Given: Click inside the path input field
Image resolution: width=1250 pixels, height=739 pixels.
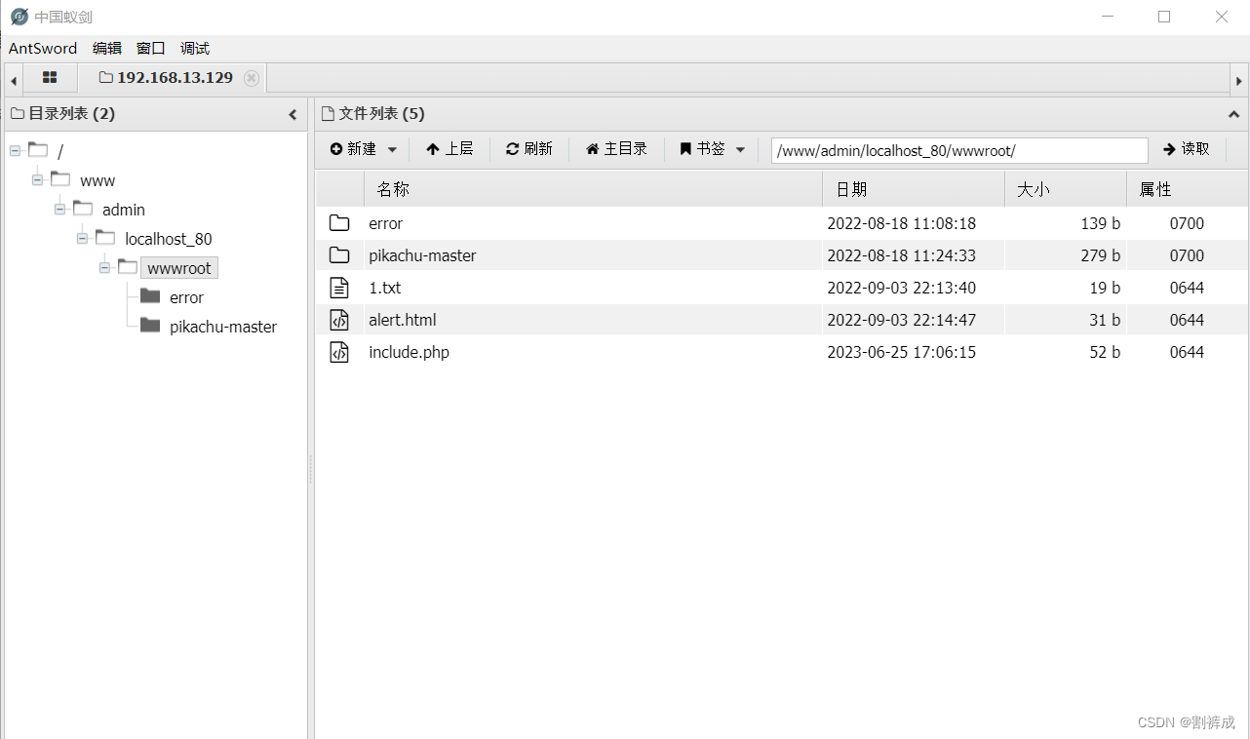Looking at the screenshot, I should click(x=958, y=149).
